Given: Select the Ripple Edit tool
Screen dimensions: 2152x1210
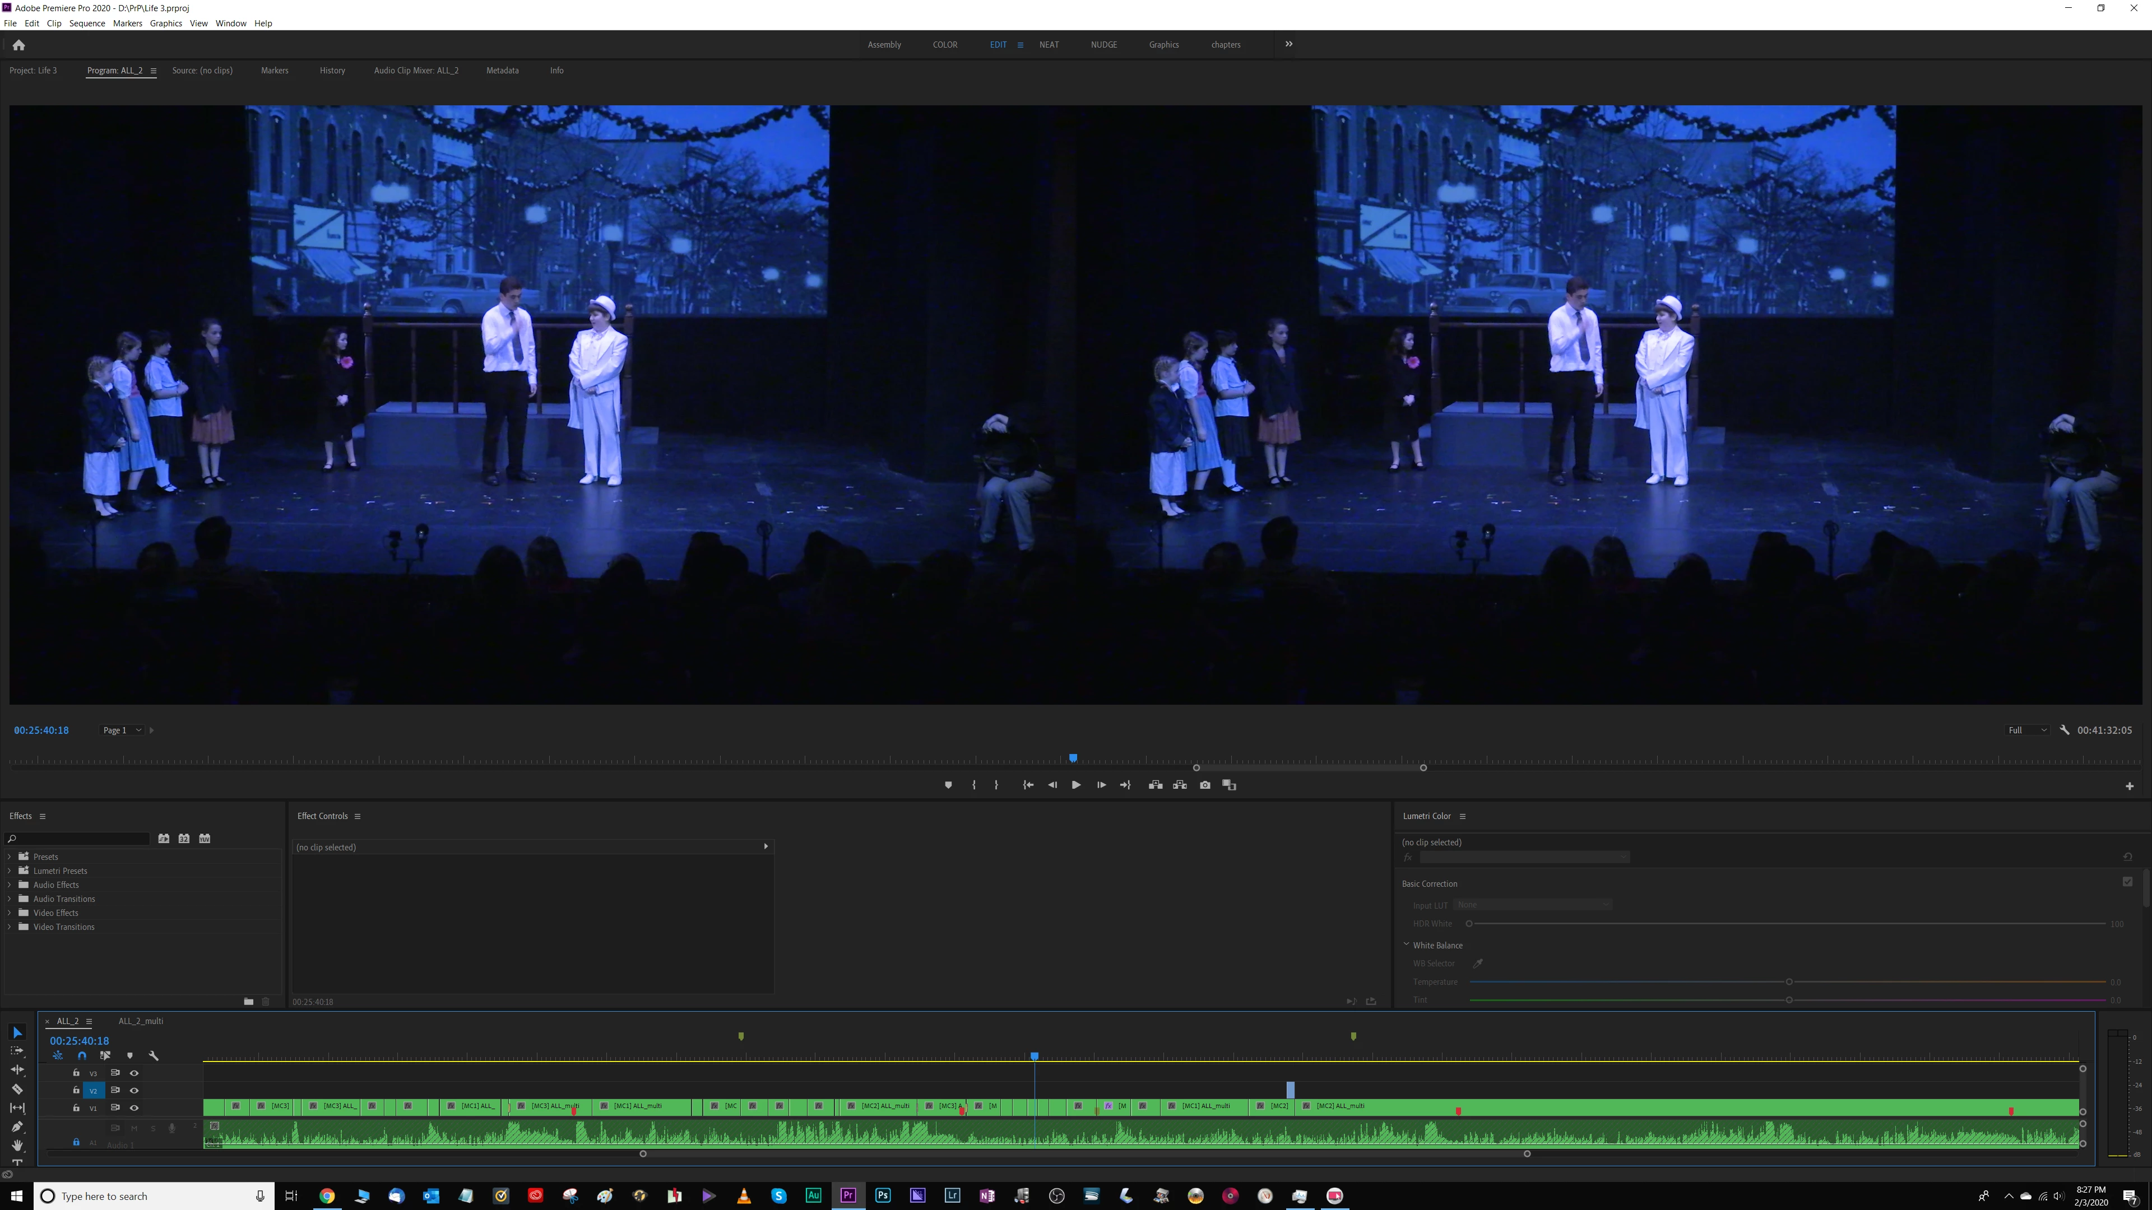Looking at the screenshot, I should [x=17, y=1070].
